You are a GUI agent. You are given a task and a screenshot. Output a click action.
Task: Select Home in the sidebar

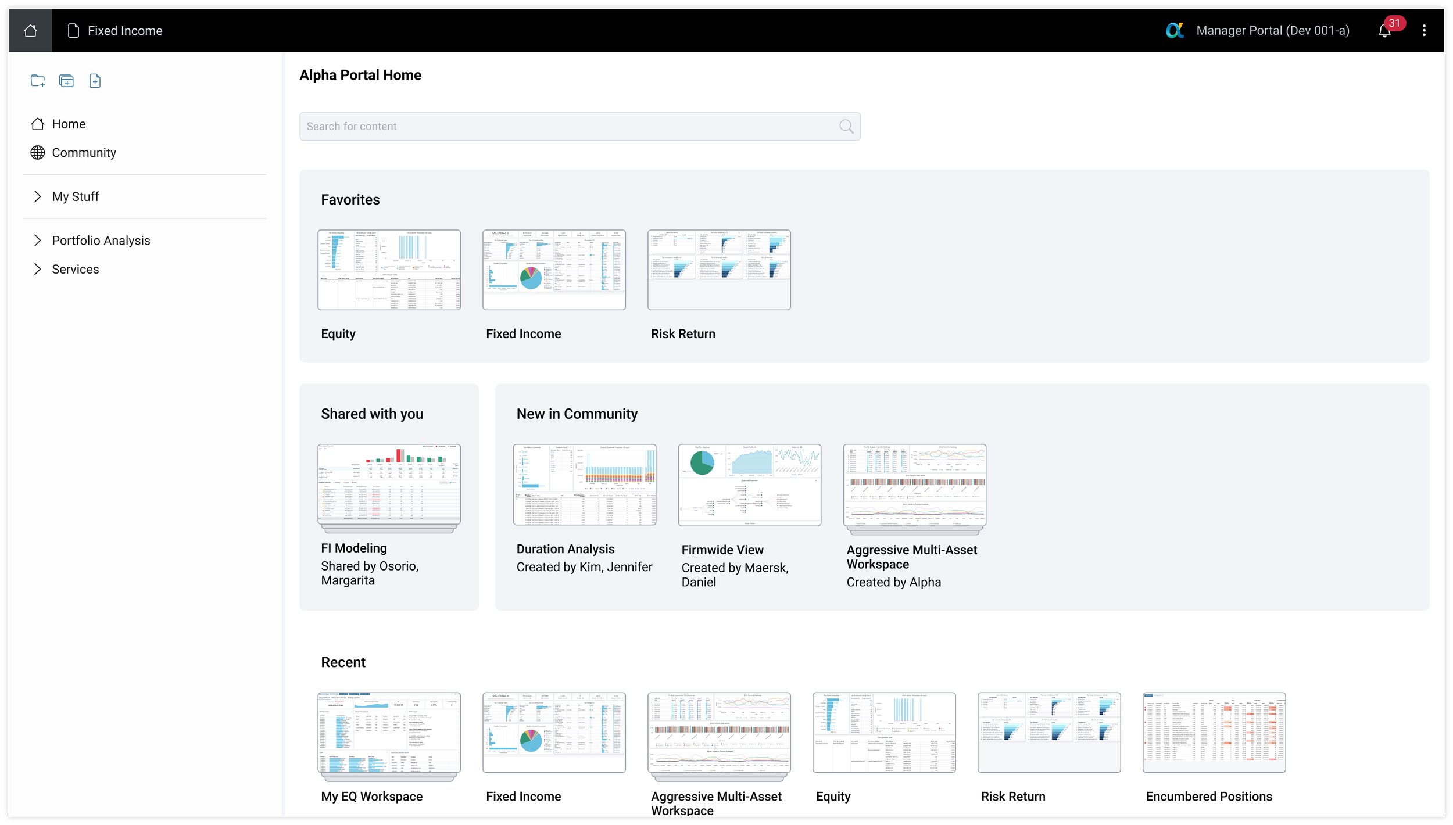69,124
